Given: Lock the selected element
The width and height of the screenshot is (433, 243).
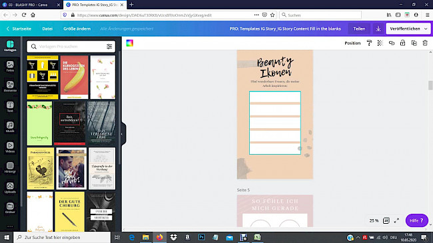Looking at the screenshot, I should 402,43.
